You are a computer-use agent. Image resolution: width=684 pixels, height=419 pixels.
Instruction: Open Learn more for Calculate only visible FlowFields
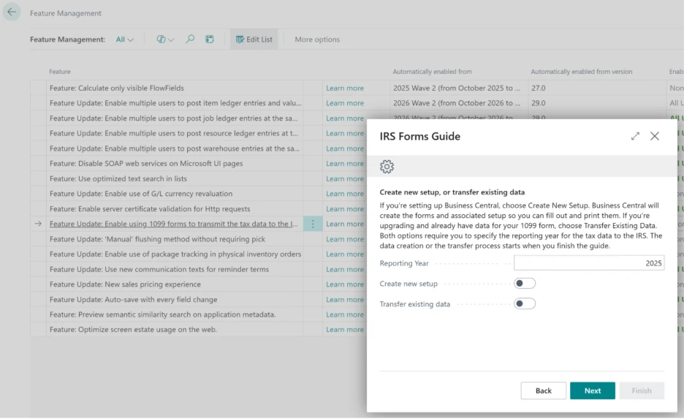point(344,88)
